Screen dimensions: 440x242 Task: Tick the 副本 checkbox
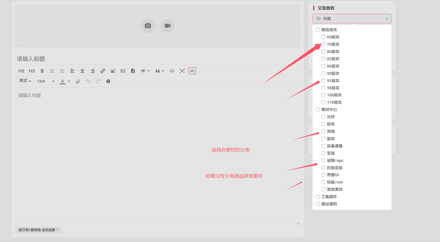click(x=323, y=139)
